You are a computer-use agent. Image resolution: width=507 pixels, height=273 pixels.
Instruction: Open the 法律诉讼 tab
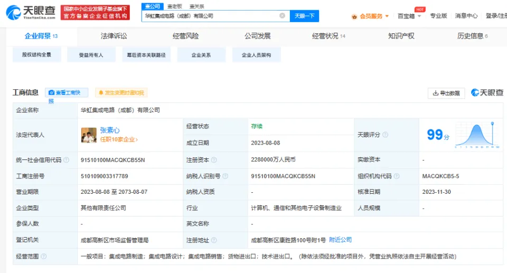pos(114,36)
